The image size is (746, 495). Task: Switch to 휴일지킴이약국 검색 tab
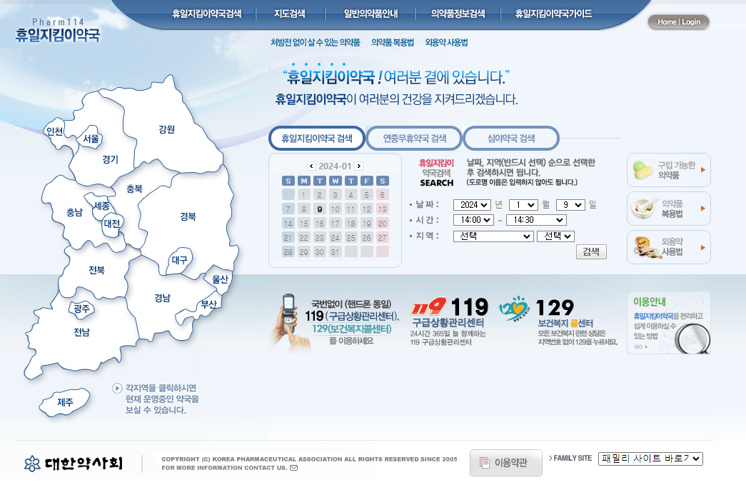[x=317, y=139]
